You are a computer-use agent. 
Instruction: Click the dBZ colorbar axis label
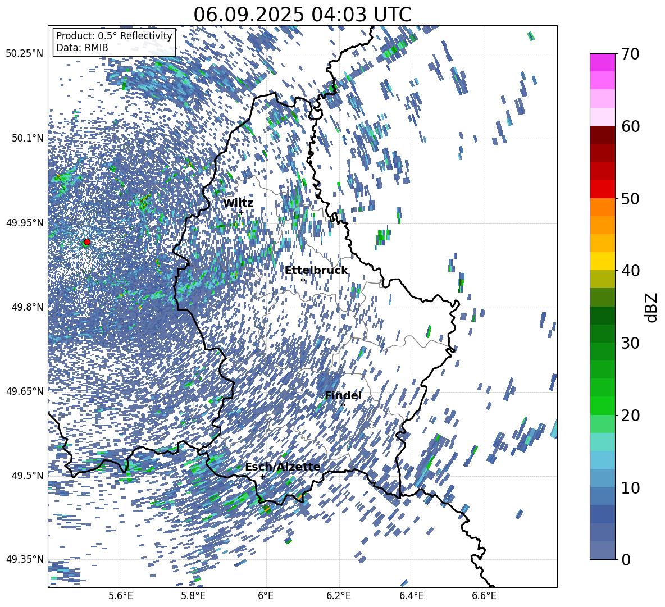point(651,307)
